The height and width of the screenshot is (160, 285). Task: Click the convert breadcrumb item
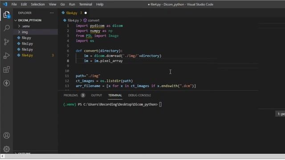click(x=94, y=20)
